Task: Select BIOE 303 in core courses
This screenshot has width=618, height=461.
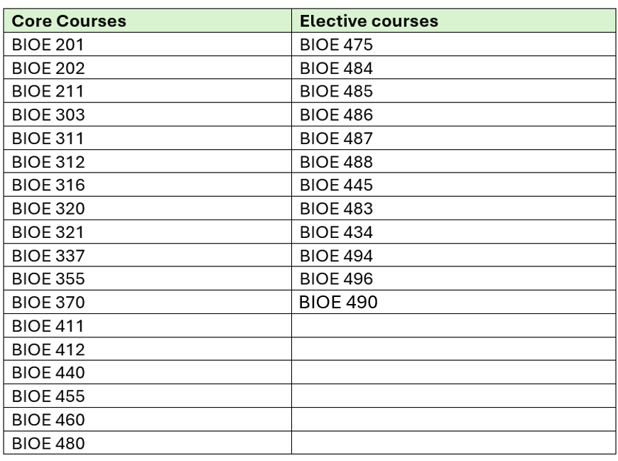Action: (x=148, y=114)
